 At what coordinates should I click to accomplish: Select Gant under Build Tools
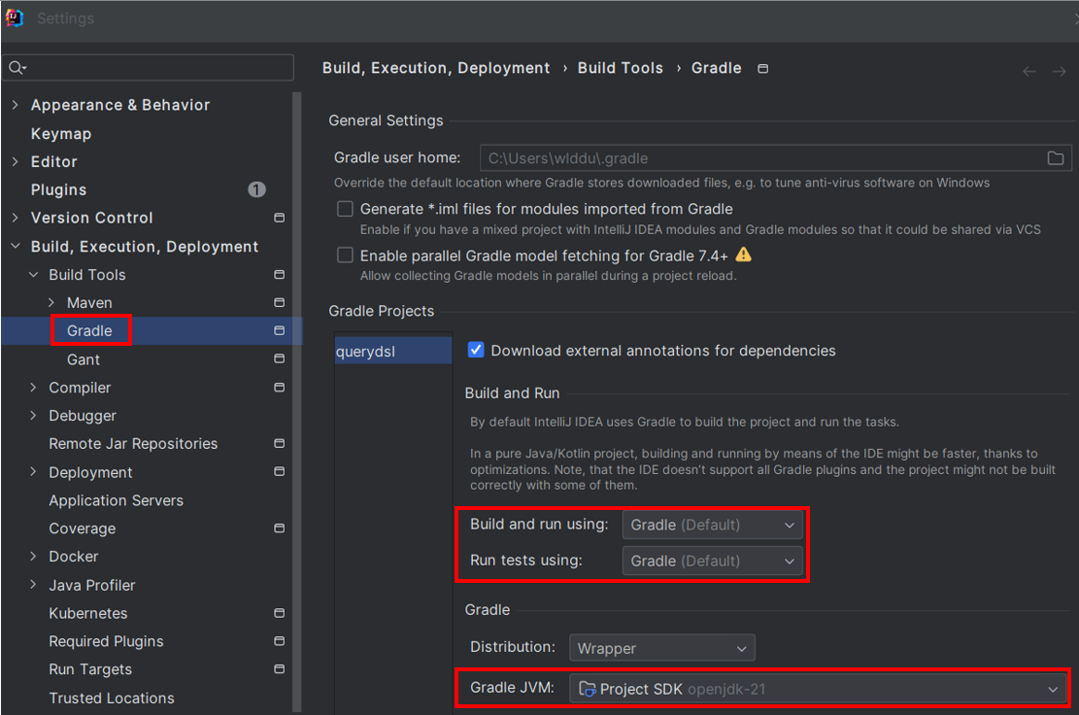(x=84, y=359)
